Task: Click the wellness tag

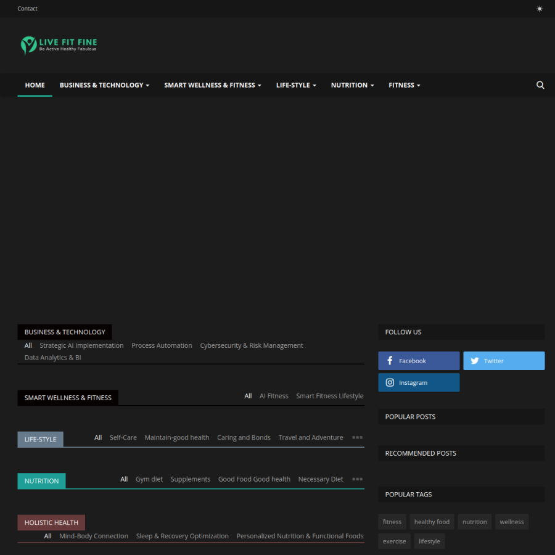Action: click(511, 522)
